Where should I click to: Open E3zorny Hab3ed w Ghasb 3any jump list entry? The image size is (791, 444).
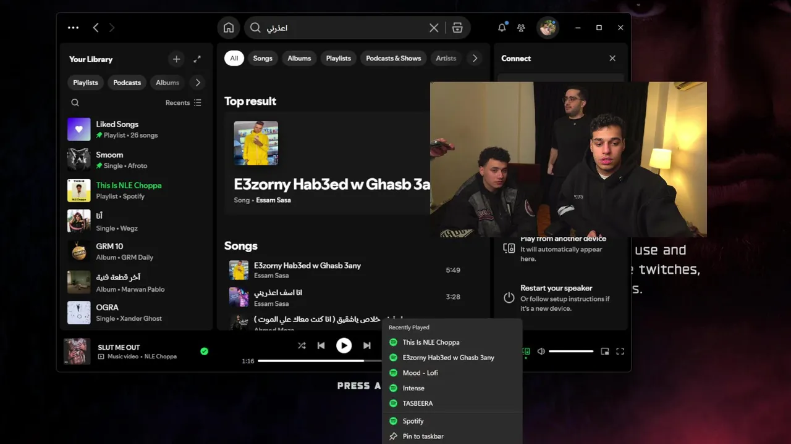tap(451, 358)
